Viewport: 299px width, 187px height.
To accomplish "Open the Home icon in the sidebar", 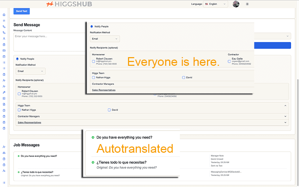I will point(4,15).
